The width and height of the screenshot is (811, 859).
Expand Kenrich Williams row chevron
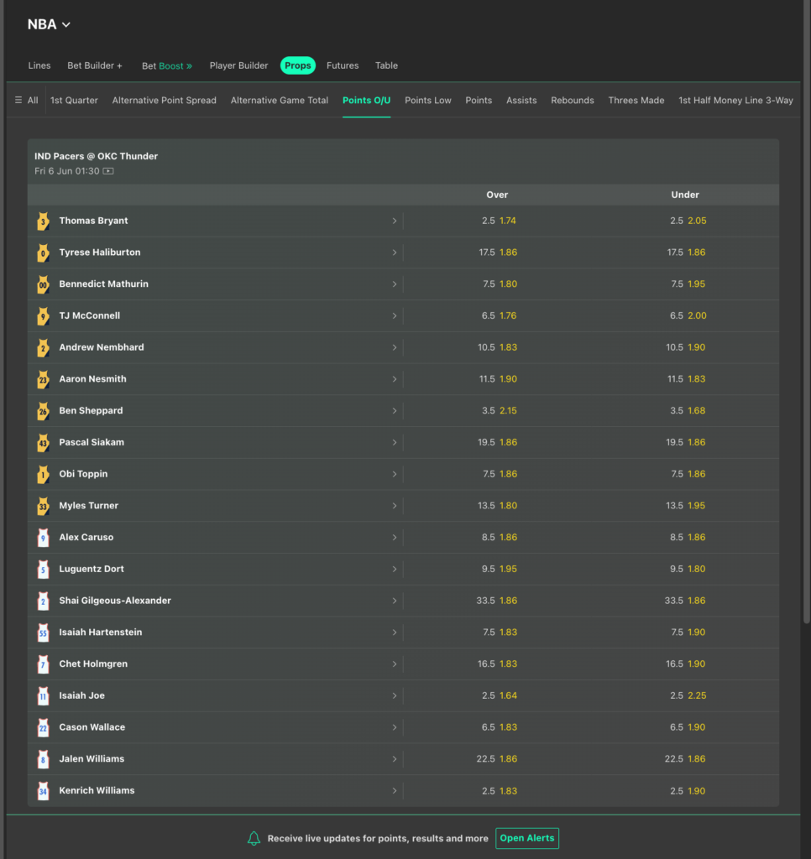coord(395,790)
